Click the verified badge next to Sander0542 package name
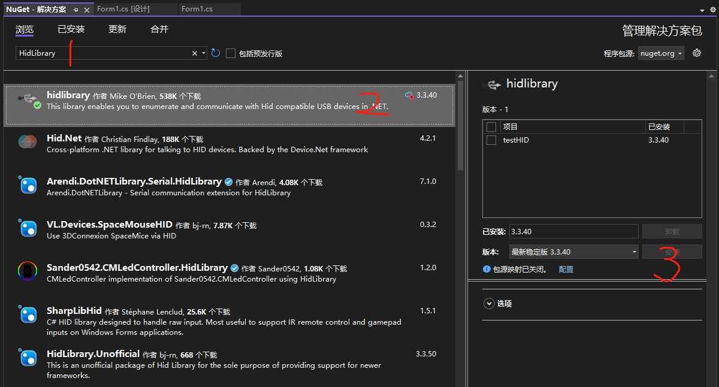 (234, 268)
